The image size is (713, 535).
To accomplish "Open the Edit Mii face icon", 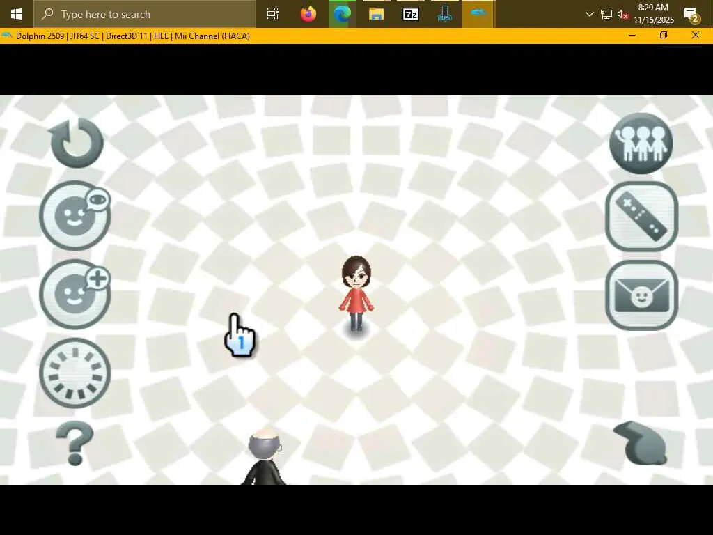I will pyautogui.click(x=75, y=216).
